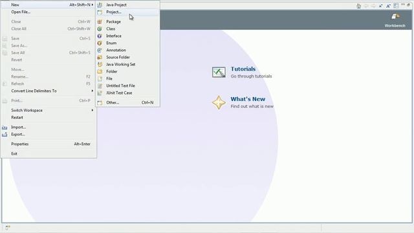The height and width of the screenshot is (233, 414).
Task: Minimize the Welcome view
Action: click(x=403, y=5)
